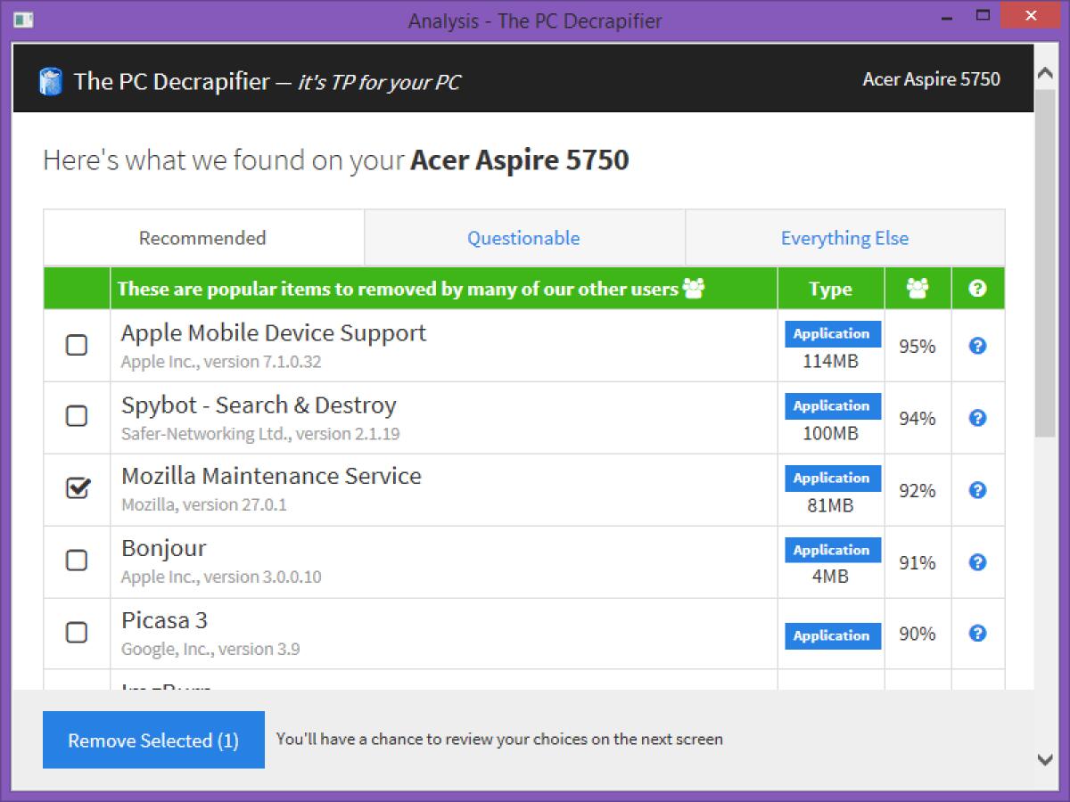
Task: Click the app icon in the title bar
Action: tap(24, 20)
